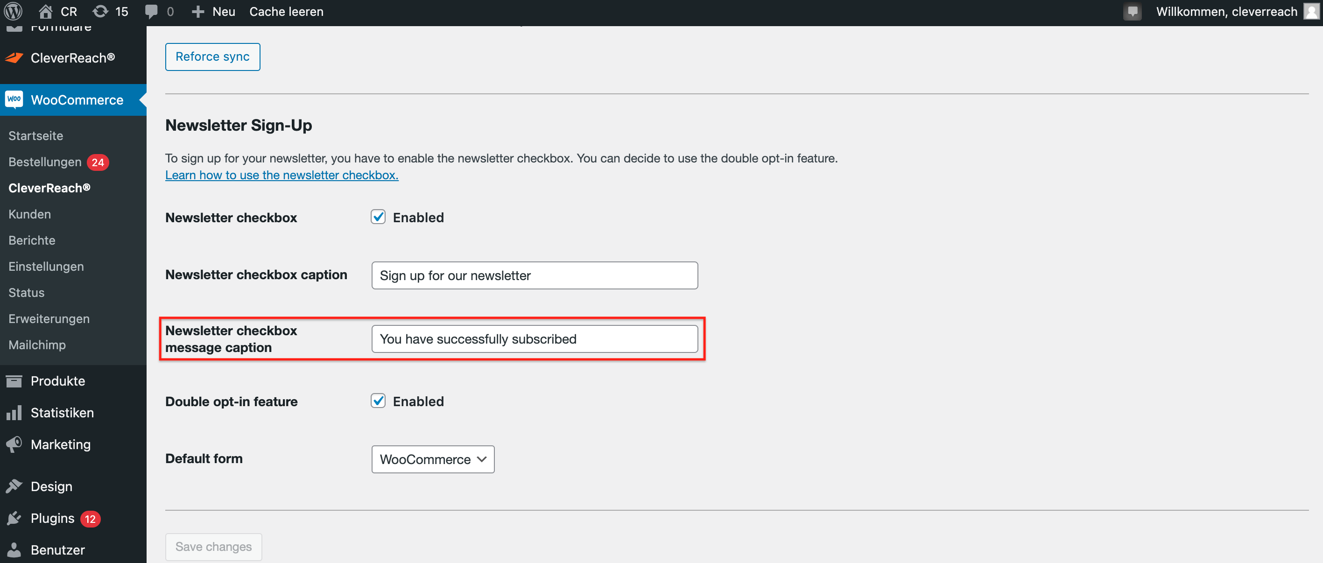The height and width of the screenshot is (563, 1323).
Task: Open the notification icon beside Willkommen
Action: [1132, 11]
